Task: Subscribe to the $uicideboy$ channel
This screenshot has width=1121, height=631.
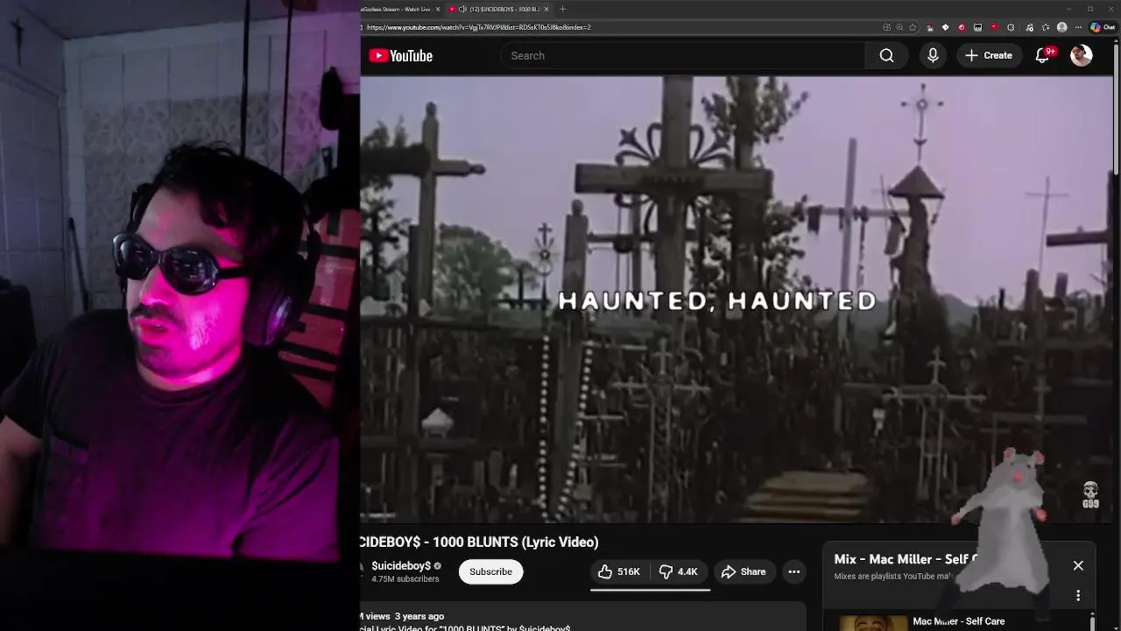Action: [490, 571]
